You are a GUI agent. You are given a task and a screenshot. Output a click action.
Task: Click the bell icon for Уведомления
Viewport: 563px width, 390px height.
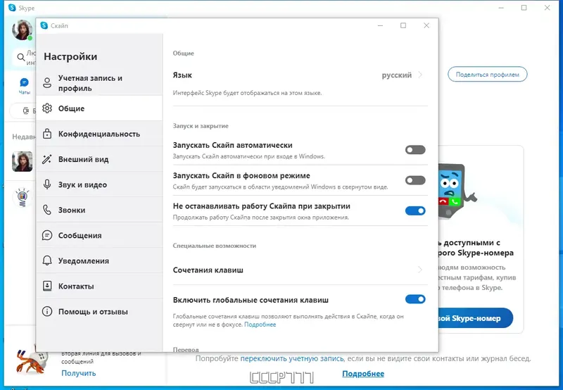coord(47,260)
